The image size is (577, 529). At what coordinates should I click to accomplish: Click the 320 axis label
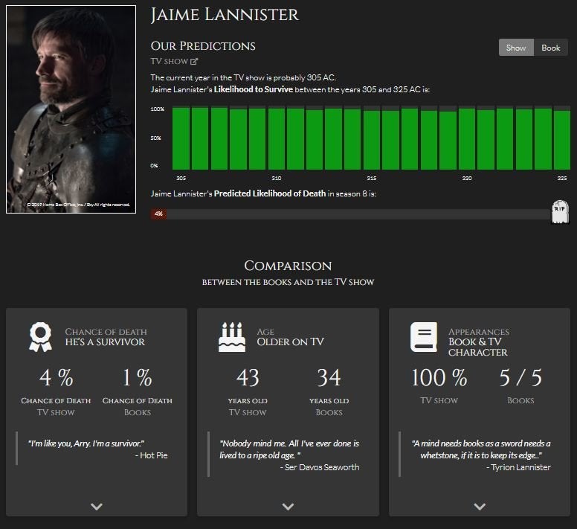click(467, 178)
